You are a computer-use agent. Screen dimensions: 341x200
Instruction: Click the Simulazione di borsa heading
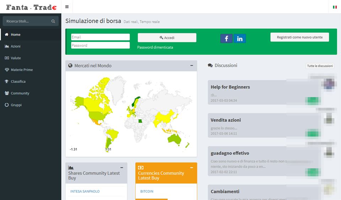click(93, 21)
